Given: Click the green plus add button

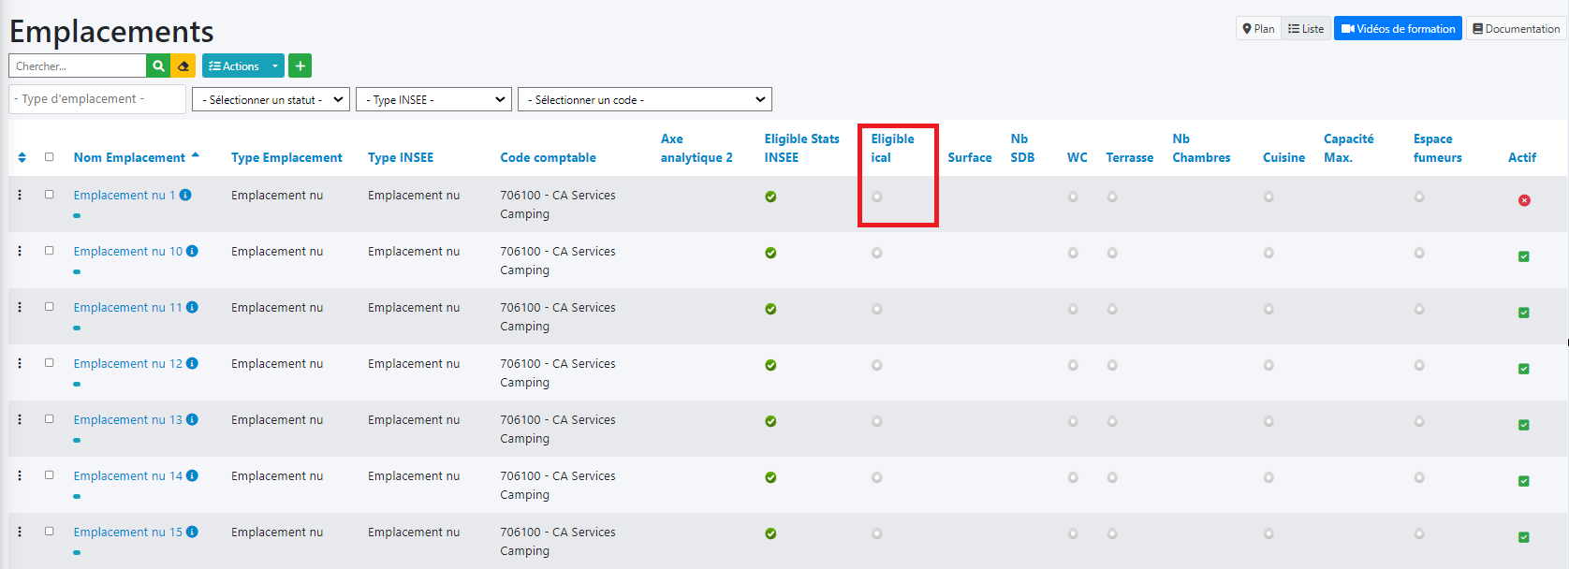Looking at the screenshot, I should [x=300, y=66].
